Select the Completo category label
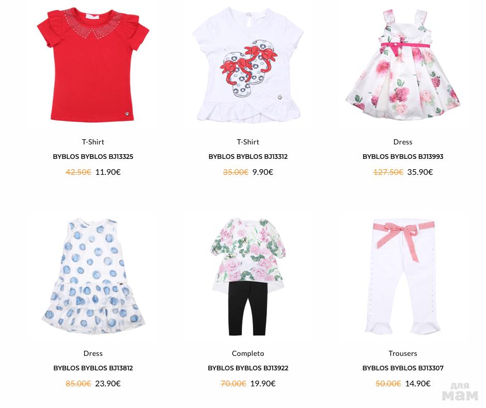The width and height of the screenshot is (486, 408). coord(248,353)
